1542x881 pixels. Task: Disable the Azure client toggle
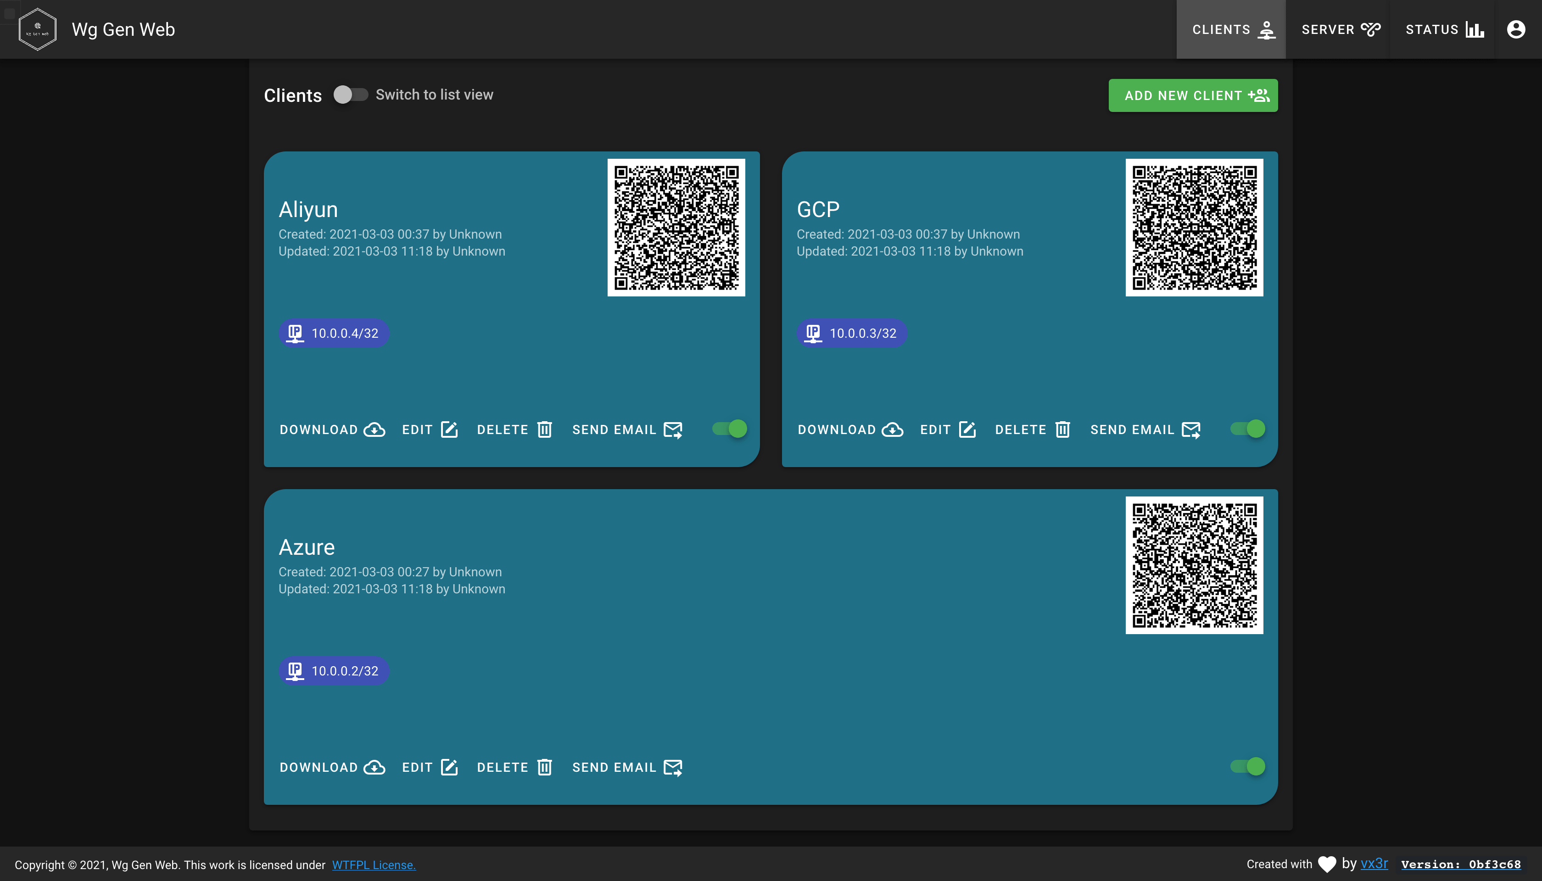[1248, 767]
